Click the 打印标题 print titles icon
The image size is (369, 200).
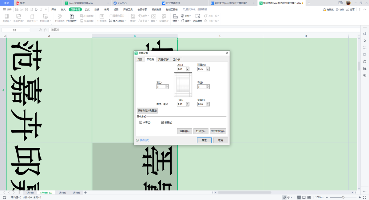(x=82, y=16)
